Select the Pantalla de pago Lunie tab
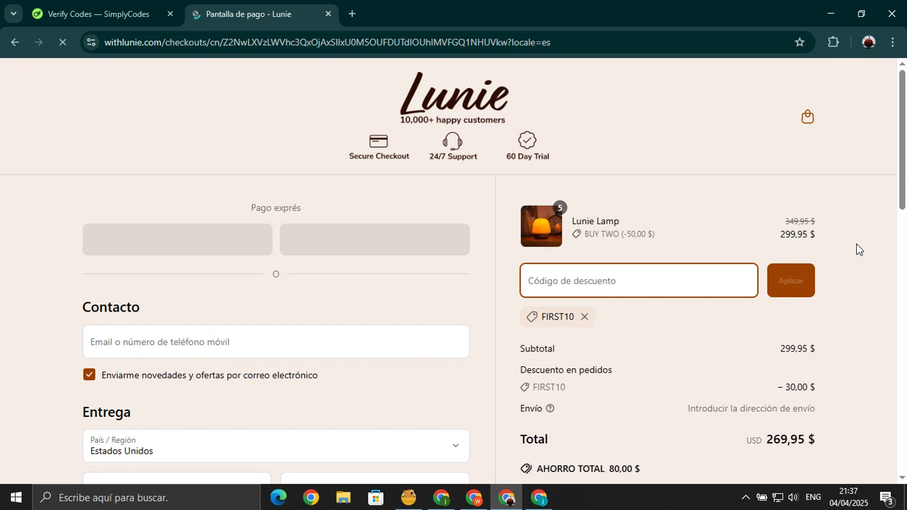907x510 pixels. pyautogui.click(x=248, y=14)
